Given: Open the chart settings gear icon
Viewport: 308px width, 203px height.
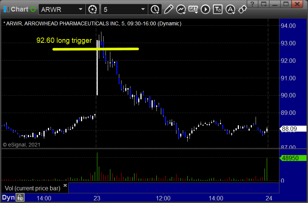Looking at the screenshot, I should tap(93, 9).
